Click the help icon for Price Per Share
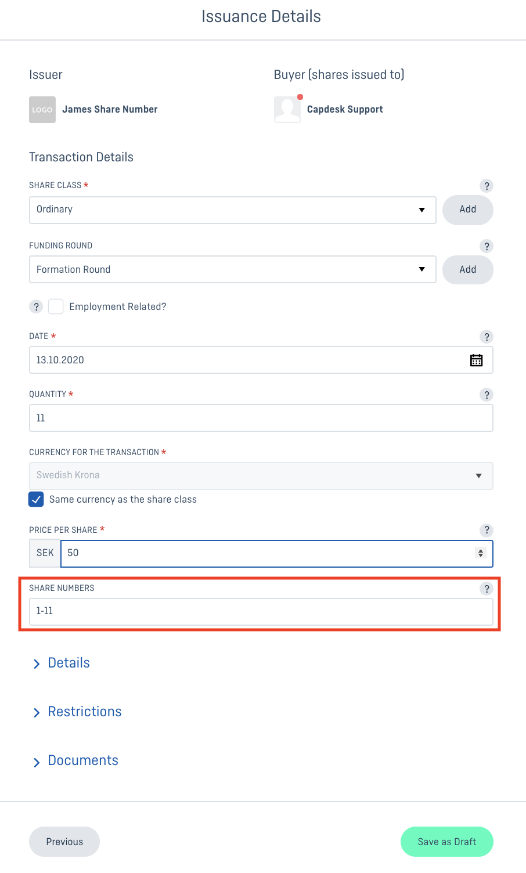 (487, 530)
